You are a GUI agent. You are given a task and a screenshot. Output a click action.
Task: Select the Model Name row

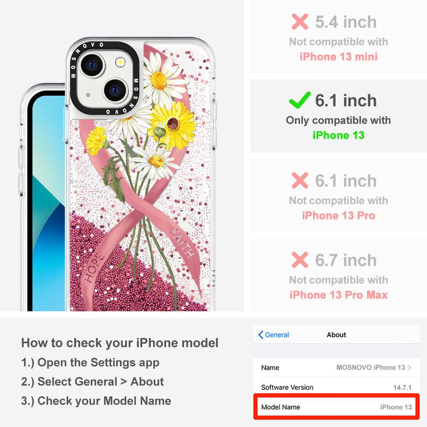(336, 407)
